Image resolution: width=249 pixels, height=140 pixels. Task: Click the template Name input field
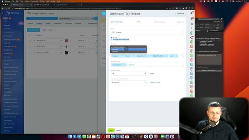[x=147, y=32]
